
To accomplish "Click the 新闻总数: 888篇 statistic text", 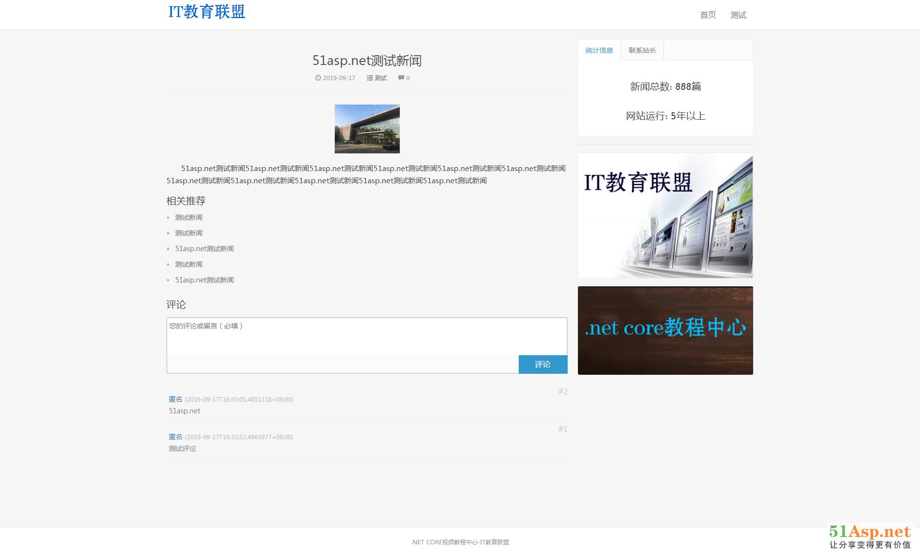I will [666, 87].
